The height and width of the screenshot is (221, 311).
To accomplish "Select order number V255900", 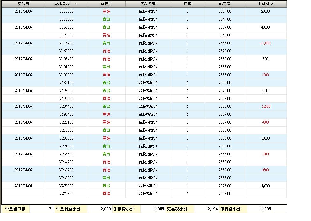I will (x=66, y=185).
